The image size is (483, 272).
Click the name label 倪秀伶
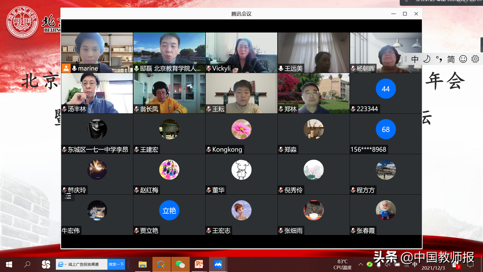293,190
